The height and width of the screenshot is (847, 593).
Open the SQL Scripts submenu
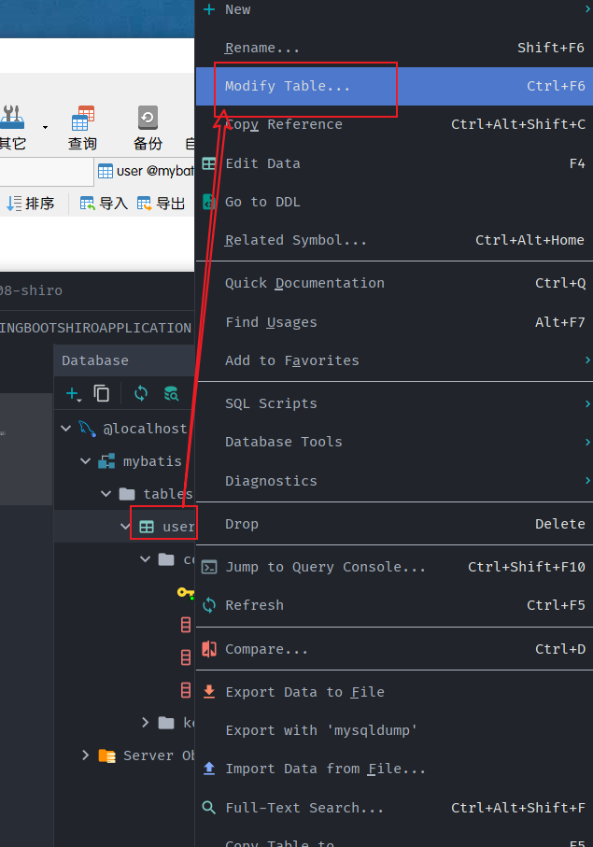pos(271,403)
